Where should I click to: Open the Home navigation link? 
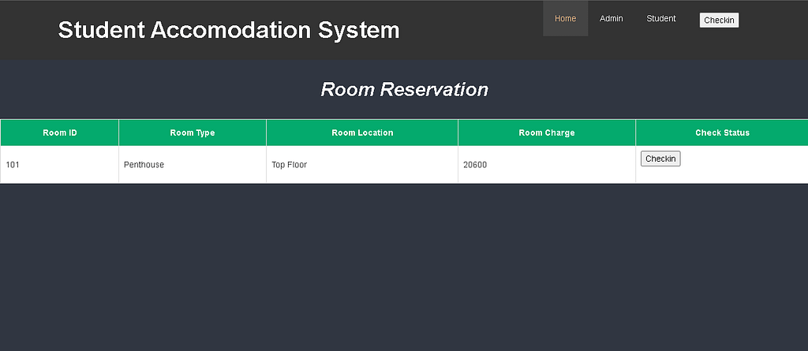click(x=565, y=18)
